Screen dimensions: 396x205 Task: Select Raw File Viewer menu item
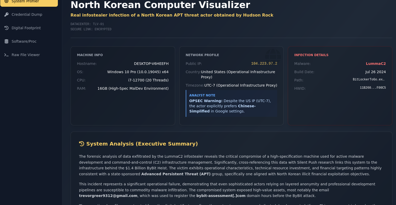tap(26, 55)
